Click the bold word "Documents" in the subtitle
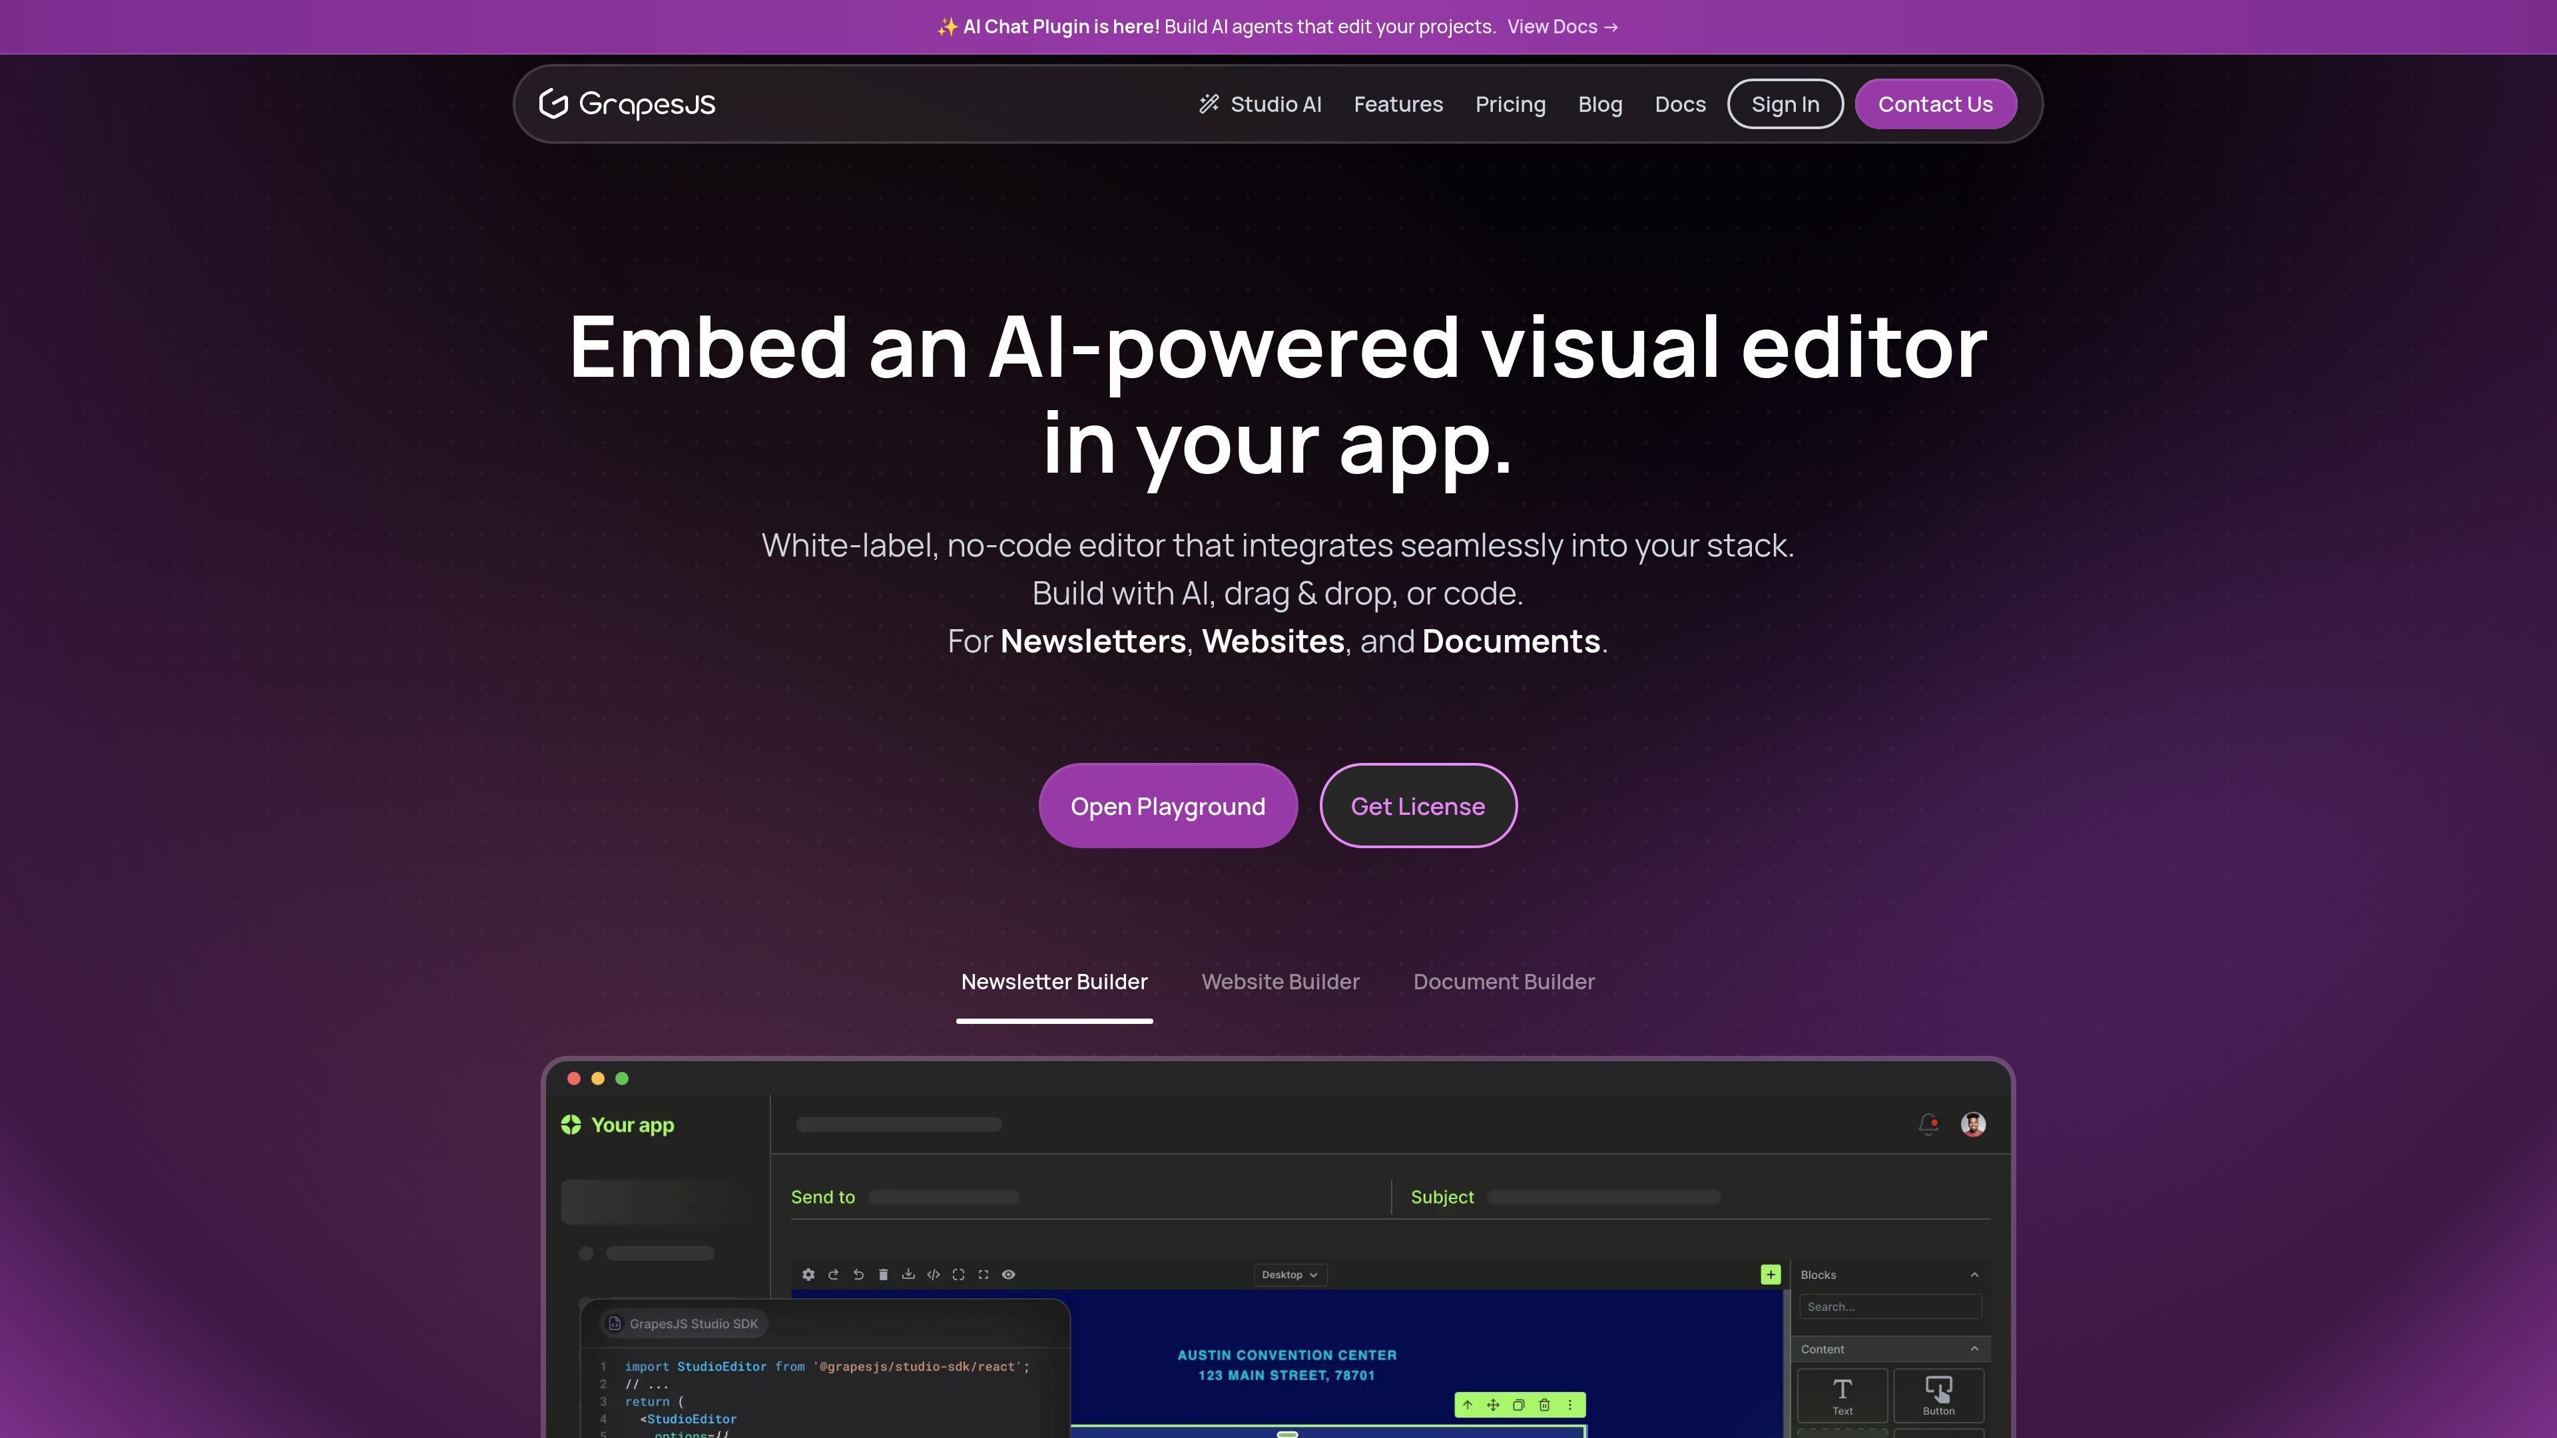 [x=1511, y=641]
